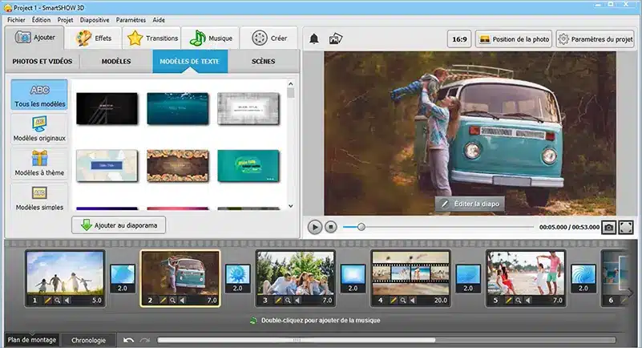This screenshot has width=642, height=348.
Task: Open the Diapositive menu
Action: point(94,18)
